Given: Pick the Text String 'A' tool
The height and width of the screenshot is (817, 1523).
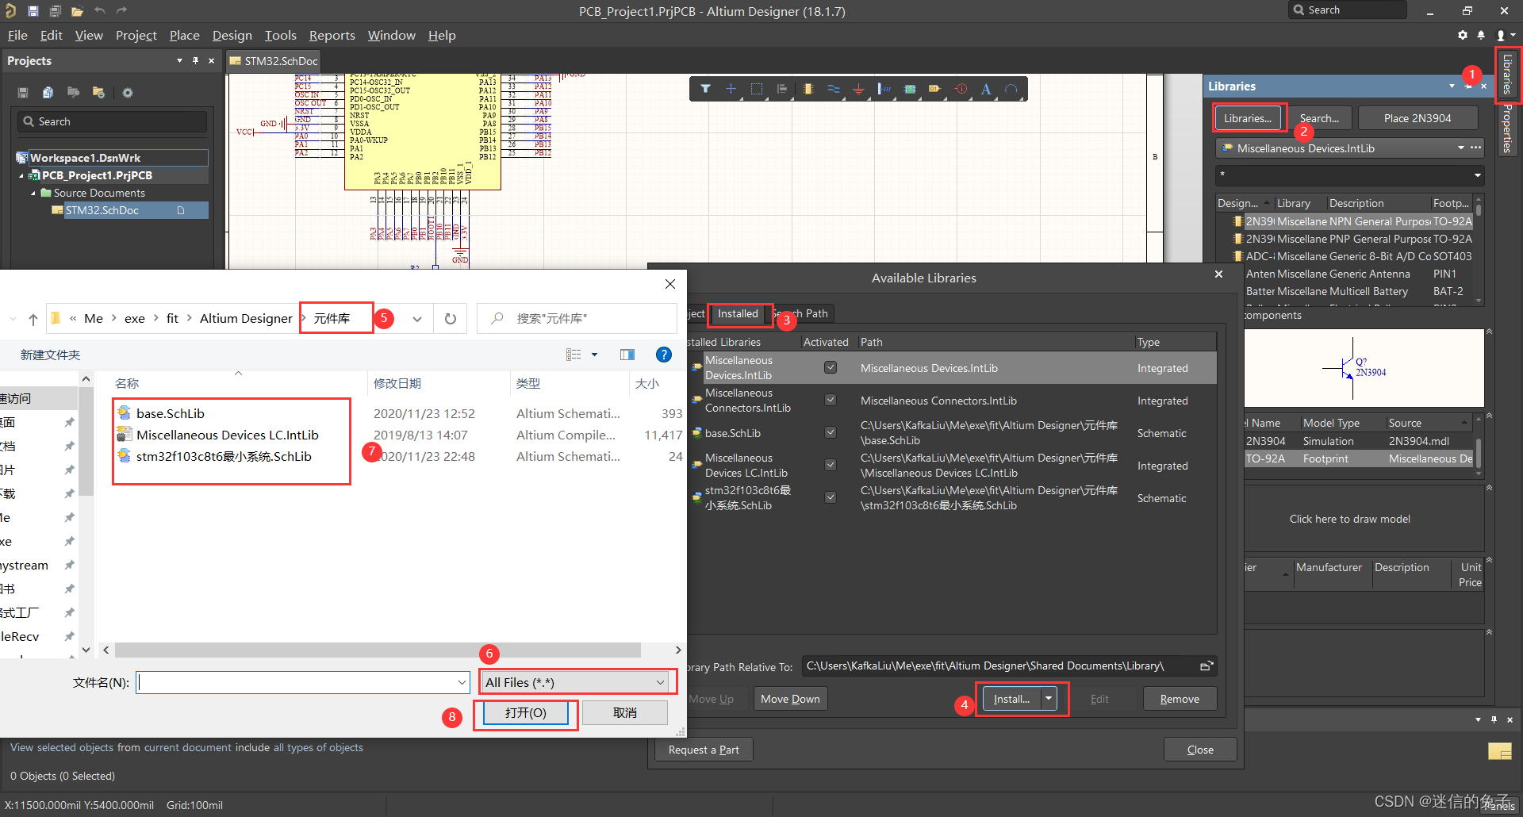Looking at the screenshot, I should point(986,89).
